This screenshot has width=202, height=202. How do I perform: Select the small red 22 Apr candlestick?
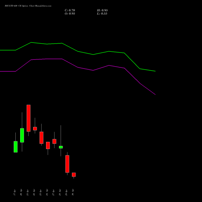coord(35,128)
